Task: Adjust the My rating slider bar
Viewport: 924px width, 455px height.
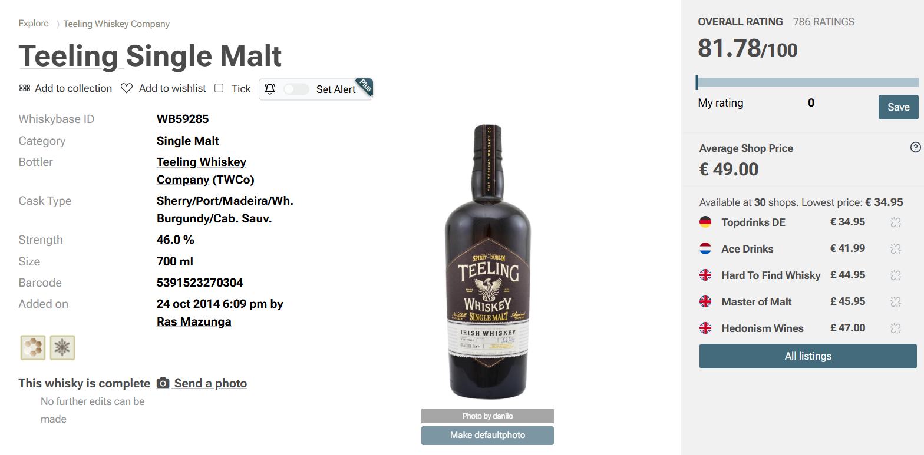Action: (x=807, y=82)
